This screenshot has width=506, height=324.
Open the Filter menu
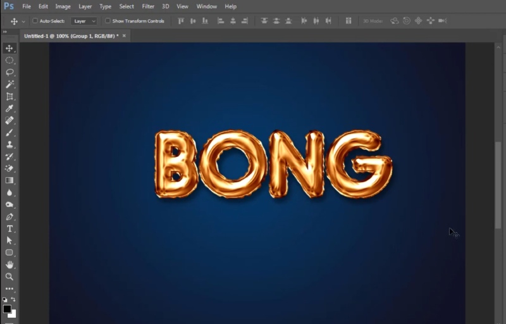(x=148, y=6)
